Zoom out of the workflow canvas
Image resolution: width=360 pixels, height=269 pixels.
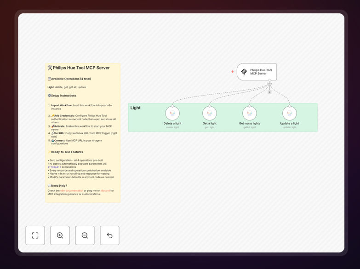85,235
